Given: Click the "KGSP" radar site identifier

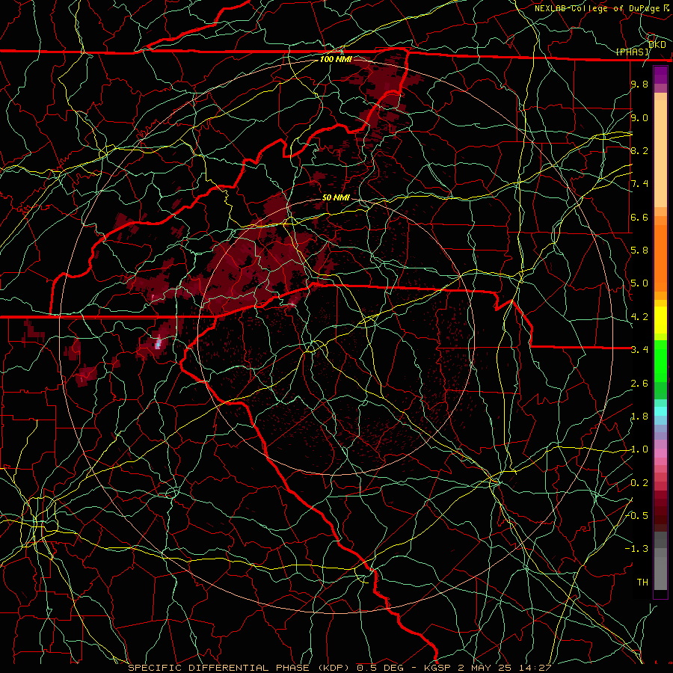Looking at the screenshot, I should pos(438,668).
